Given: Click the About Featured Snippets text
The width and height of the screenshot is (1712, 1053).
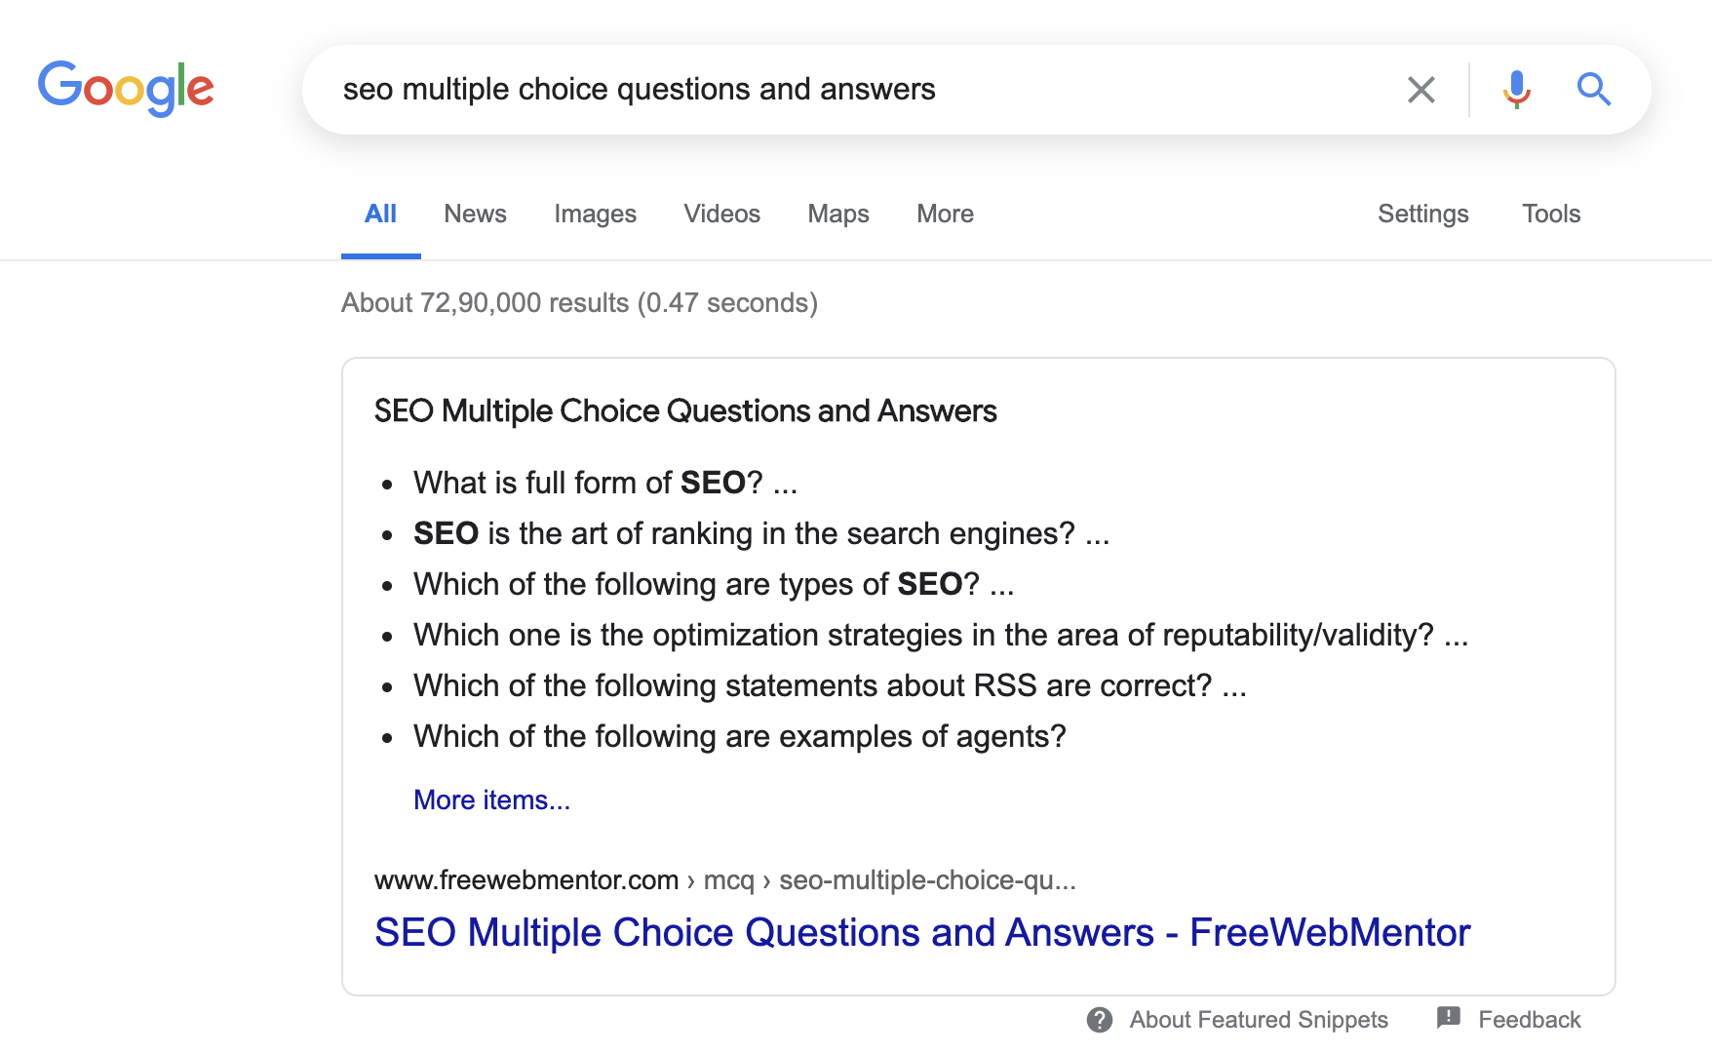Looking at the screenshot, I should pyautogui.click(x=1259, y=1020).
